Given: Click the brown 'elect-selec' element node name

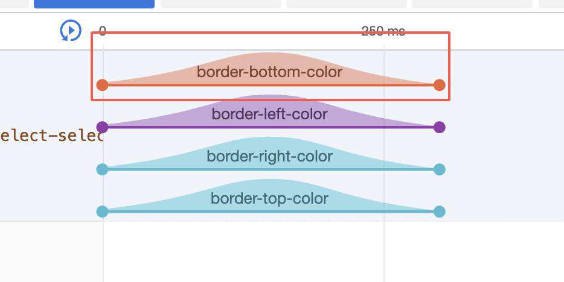Looking at the screenshot, I should 51,136.
